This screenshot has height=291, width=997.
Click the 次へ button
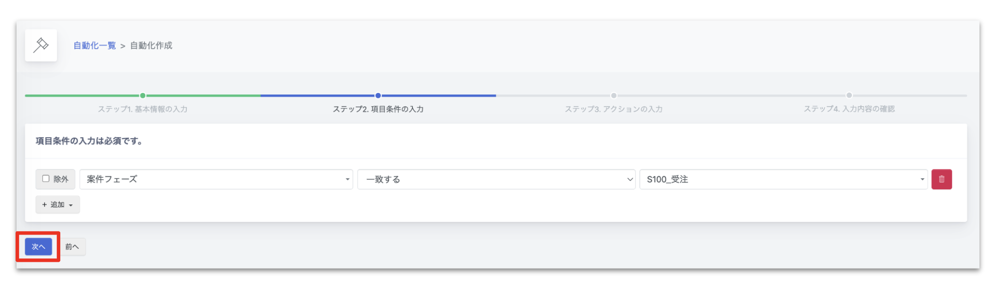click(x=38, y=247)
